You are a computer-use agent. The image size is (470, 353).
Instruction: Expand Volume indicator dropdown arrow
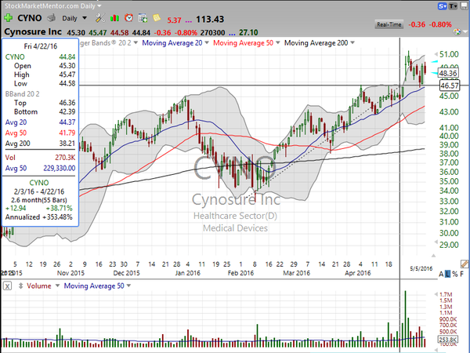point(57,286)
